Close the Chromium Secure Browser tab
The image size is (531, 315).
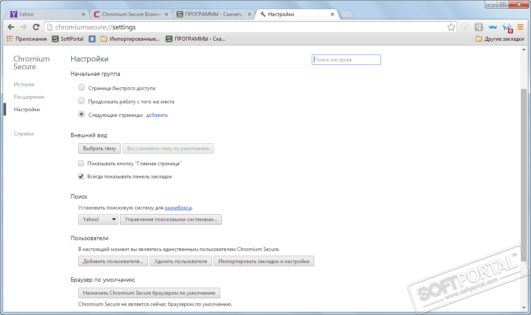click(167, 14)
